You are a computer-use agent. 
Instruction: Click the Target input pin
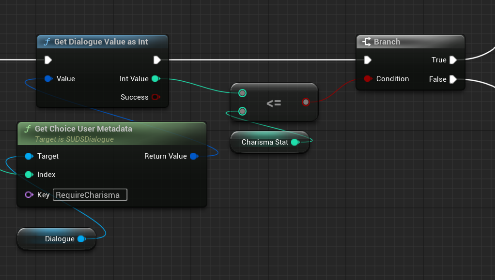[x=29, y=156]
